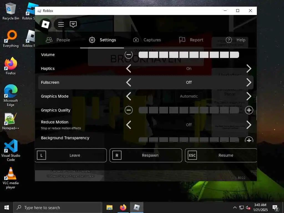The width and height of the screenshot is (284, 213).
Task: Open the hamburger menu icon
Action: (x=61, y=24)
